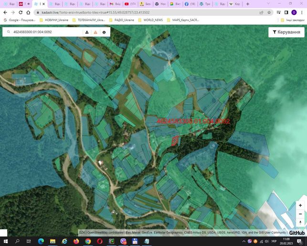Switch to the Facebook browser tab
Screen dimensions: 307x246
click(190, 4)
